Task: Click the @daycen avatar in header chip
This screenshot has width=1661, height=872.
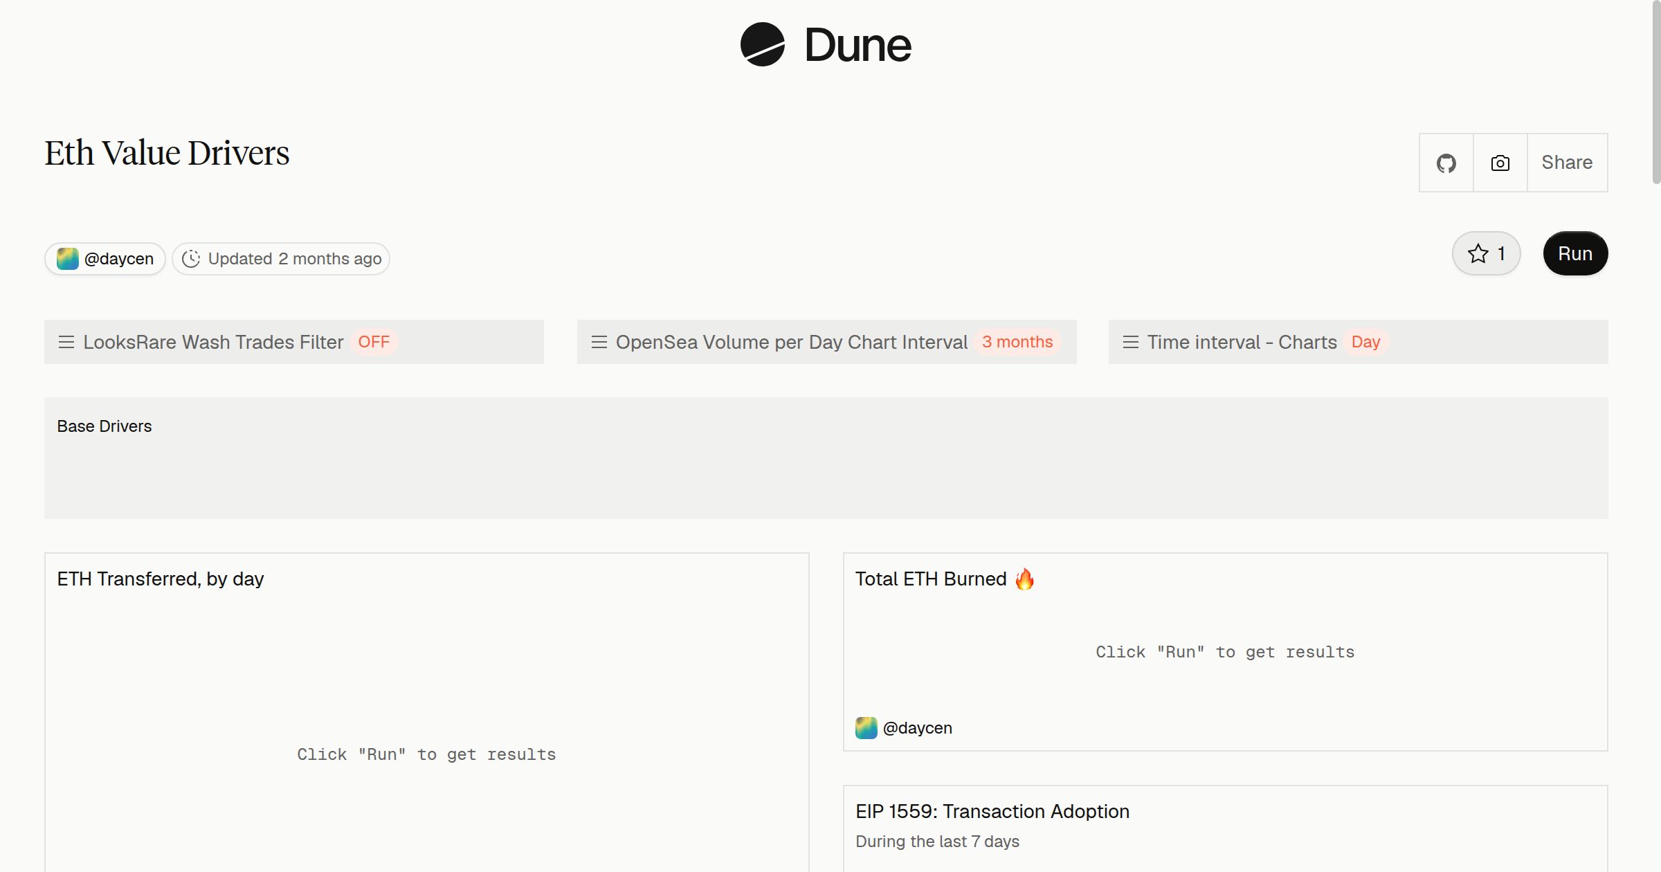Action: pos(68,259)
